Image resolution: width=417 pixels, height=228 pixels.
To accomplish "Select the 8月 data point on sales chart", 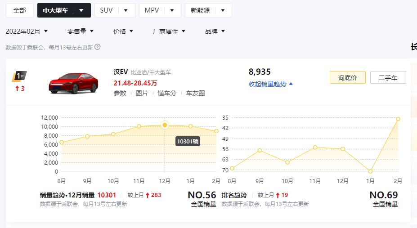I will tap(62, 143).
